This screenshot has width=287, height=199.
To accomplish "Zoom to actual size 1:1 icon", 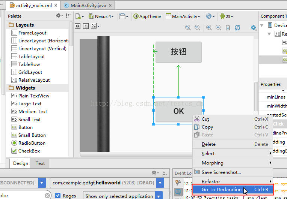I will [x=197, y=28].
